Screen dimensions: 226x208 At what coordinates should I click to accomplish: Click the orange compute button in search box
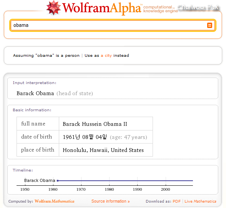pyautogui.click(x=209, y=25)
